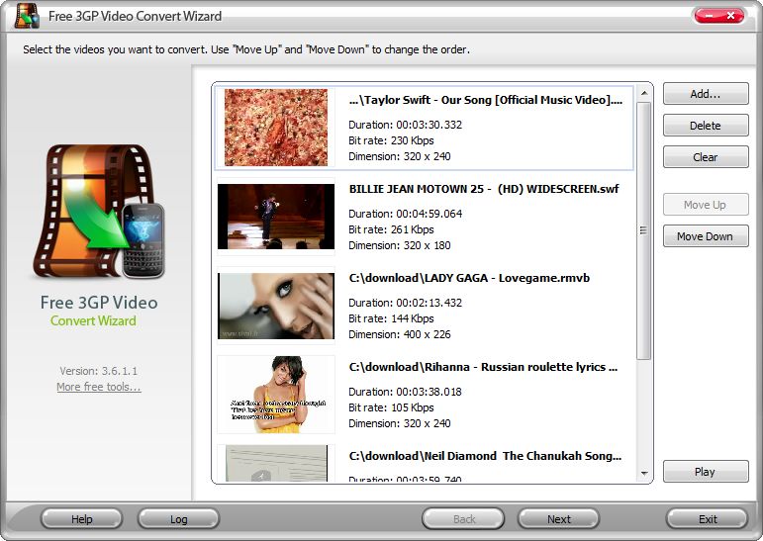Open the More free tools... link

pos(99,387)
